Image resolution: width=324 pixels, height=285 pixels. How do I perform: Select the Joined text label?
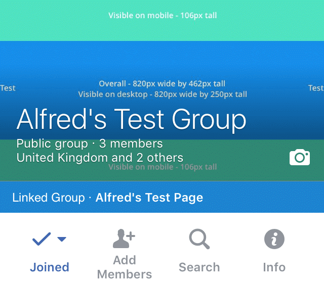click(50, 267)
